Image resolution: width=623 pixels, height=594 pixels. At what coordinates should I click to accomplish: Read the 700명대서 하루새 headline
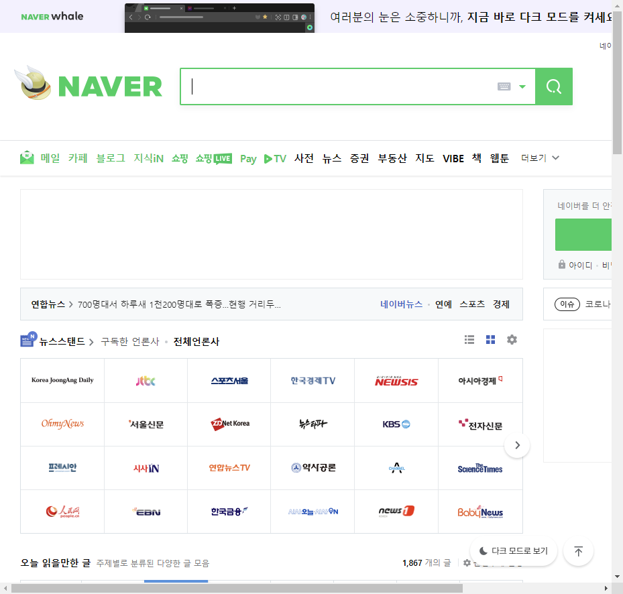click(x=179, y=304)
